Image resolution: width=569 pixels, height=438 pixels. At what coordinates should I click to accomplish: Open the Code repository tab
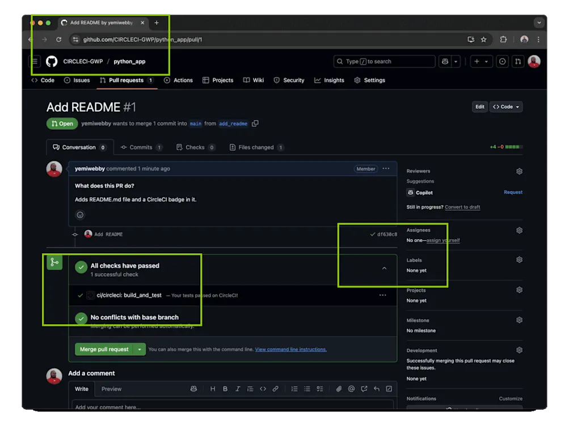click(x=43, y=80)
